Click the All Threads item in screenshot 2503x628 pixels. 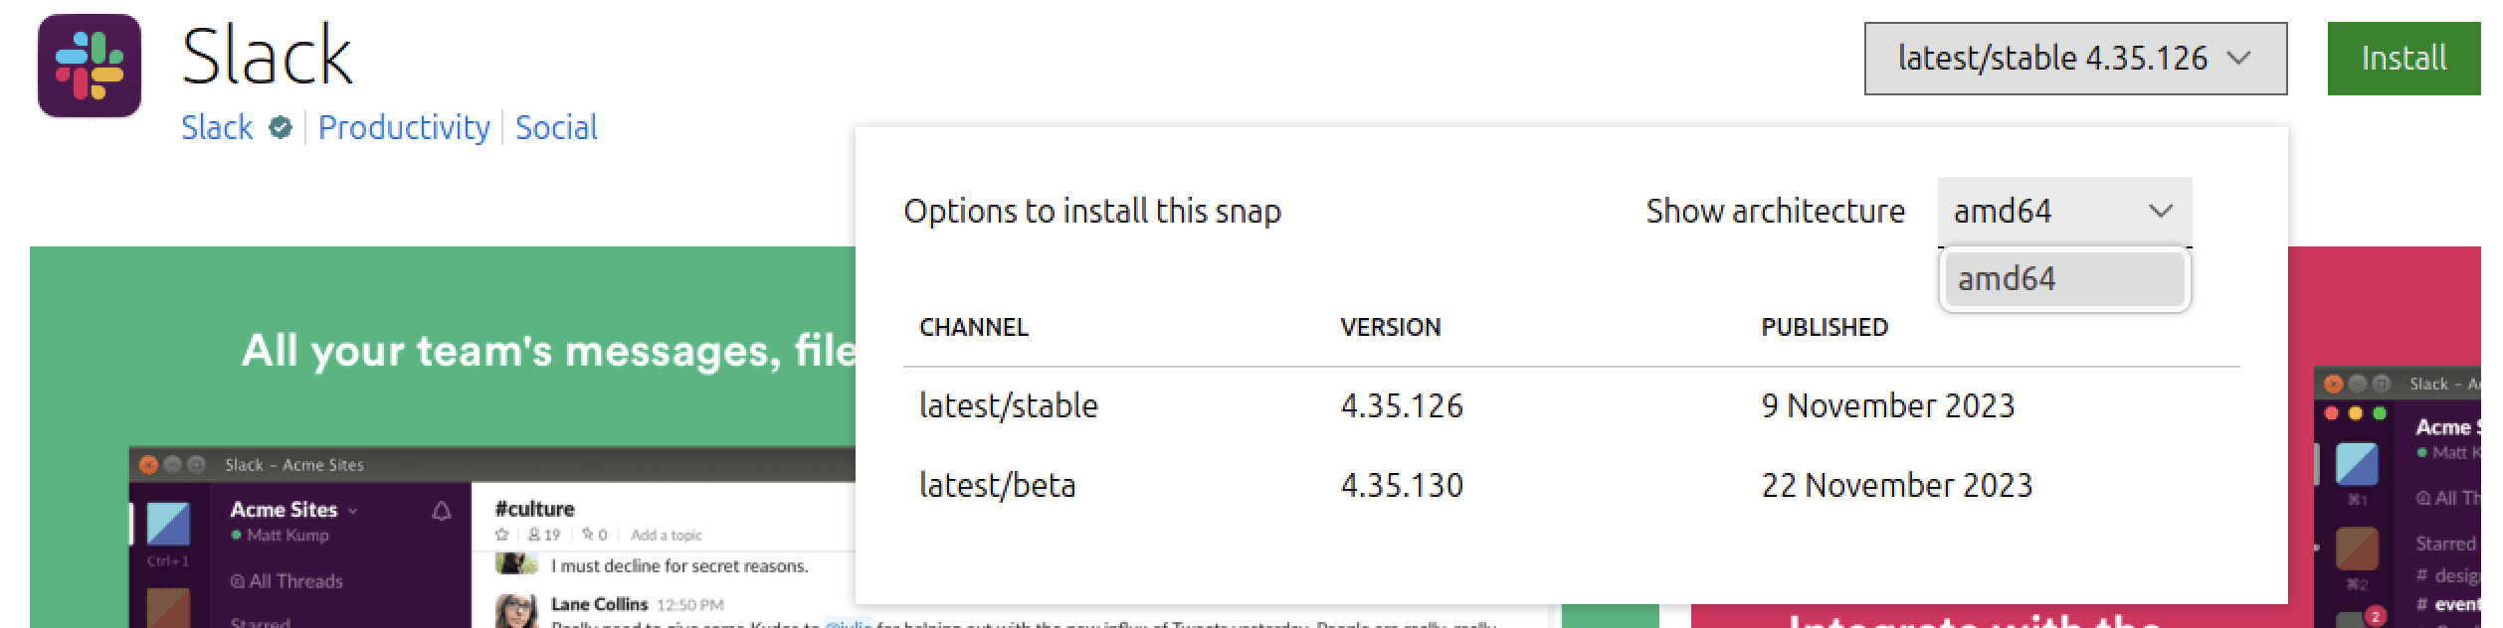point(287,581)
